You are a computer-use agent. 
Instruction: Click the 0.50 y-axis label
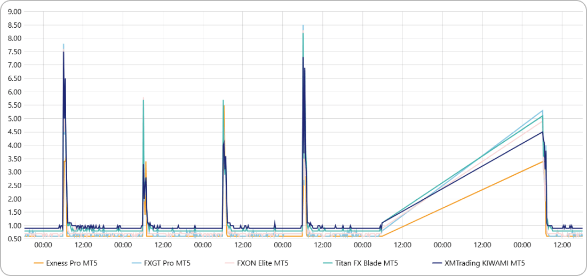pos(15,239)
